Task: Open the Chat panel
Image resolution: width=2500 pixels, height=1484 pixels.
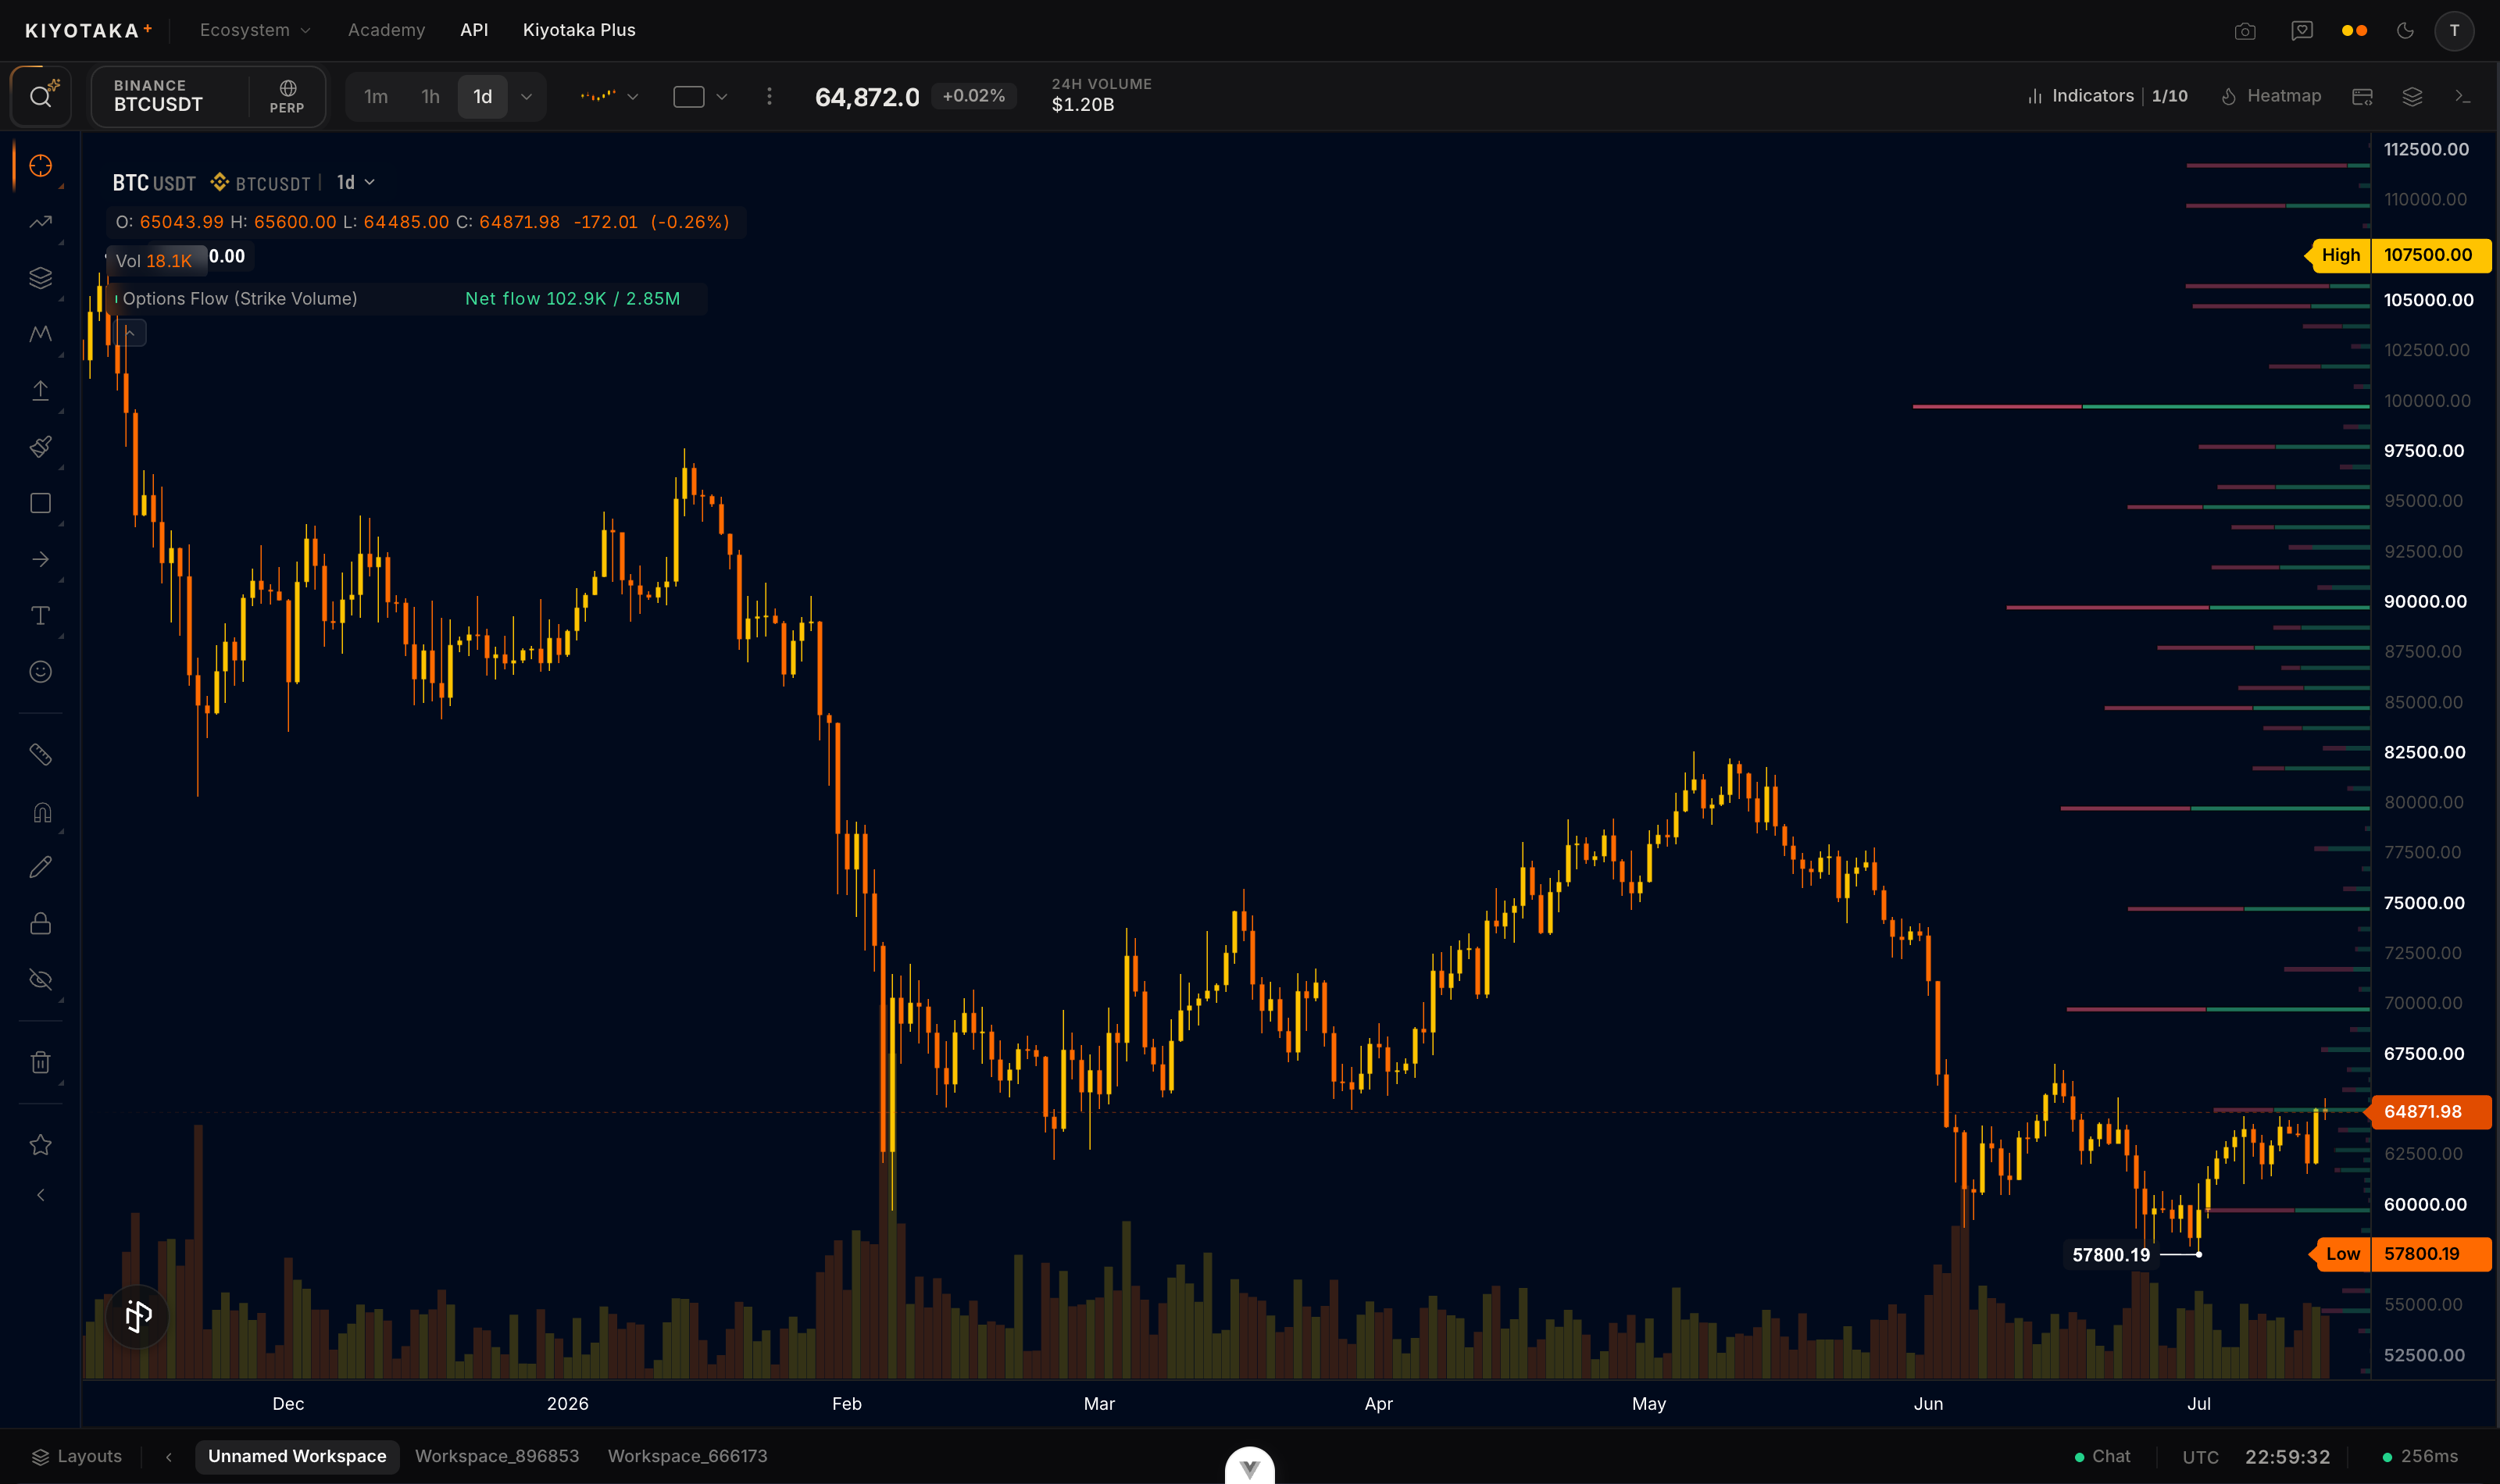Action: point(2102,1456)
